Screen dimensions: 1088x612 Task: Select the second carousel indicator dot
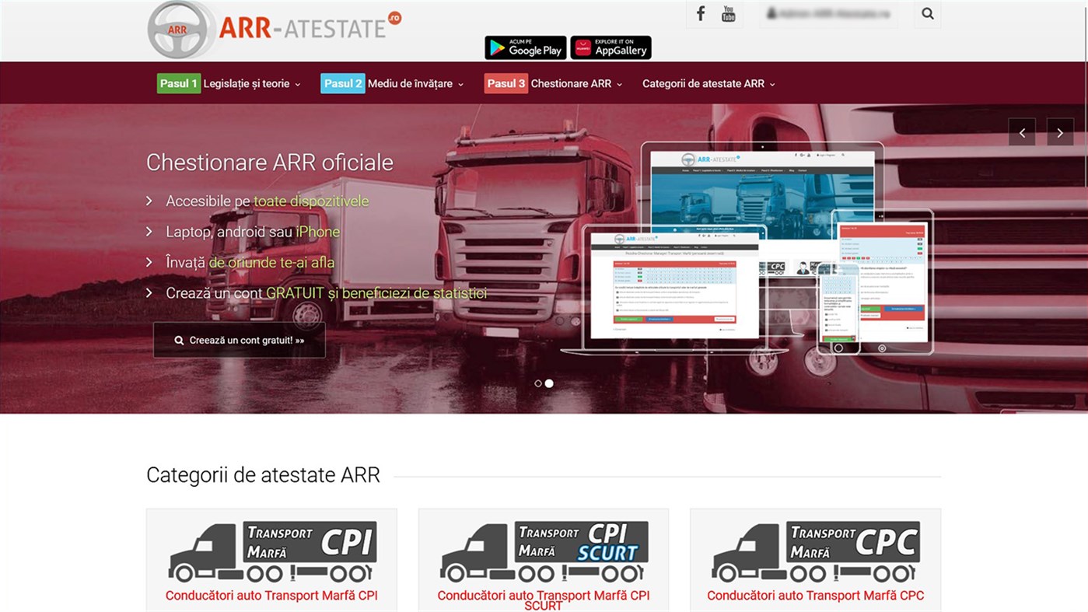549,383
